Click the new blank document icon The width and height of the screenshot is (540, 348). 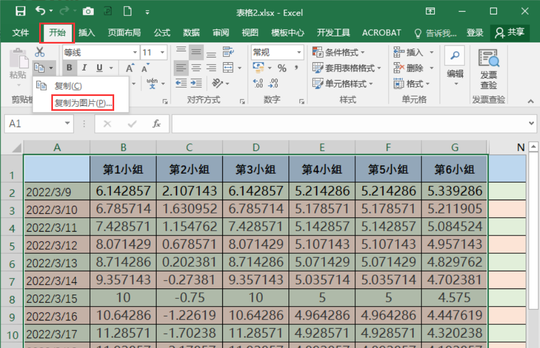pyautogui.click(x=127, y=12)
